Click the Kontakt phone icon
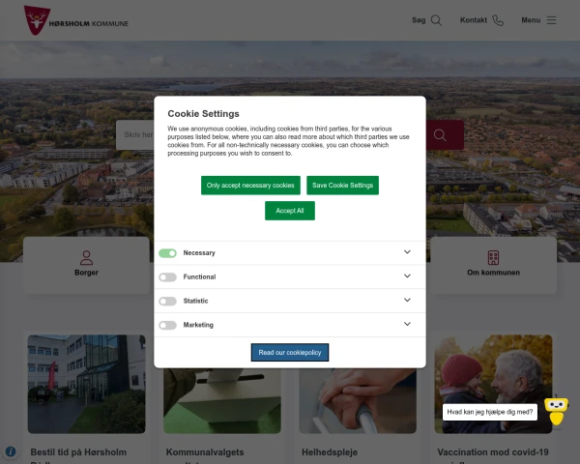This screenshot has width=580, height=464. 498,20
